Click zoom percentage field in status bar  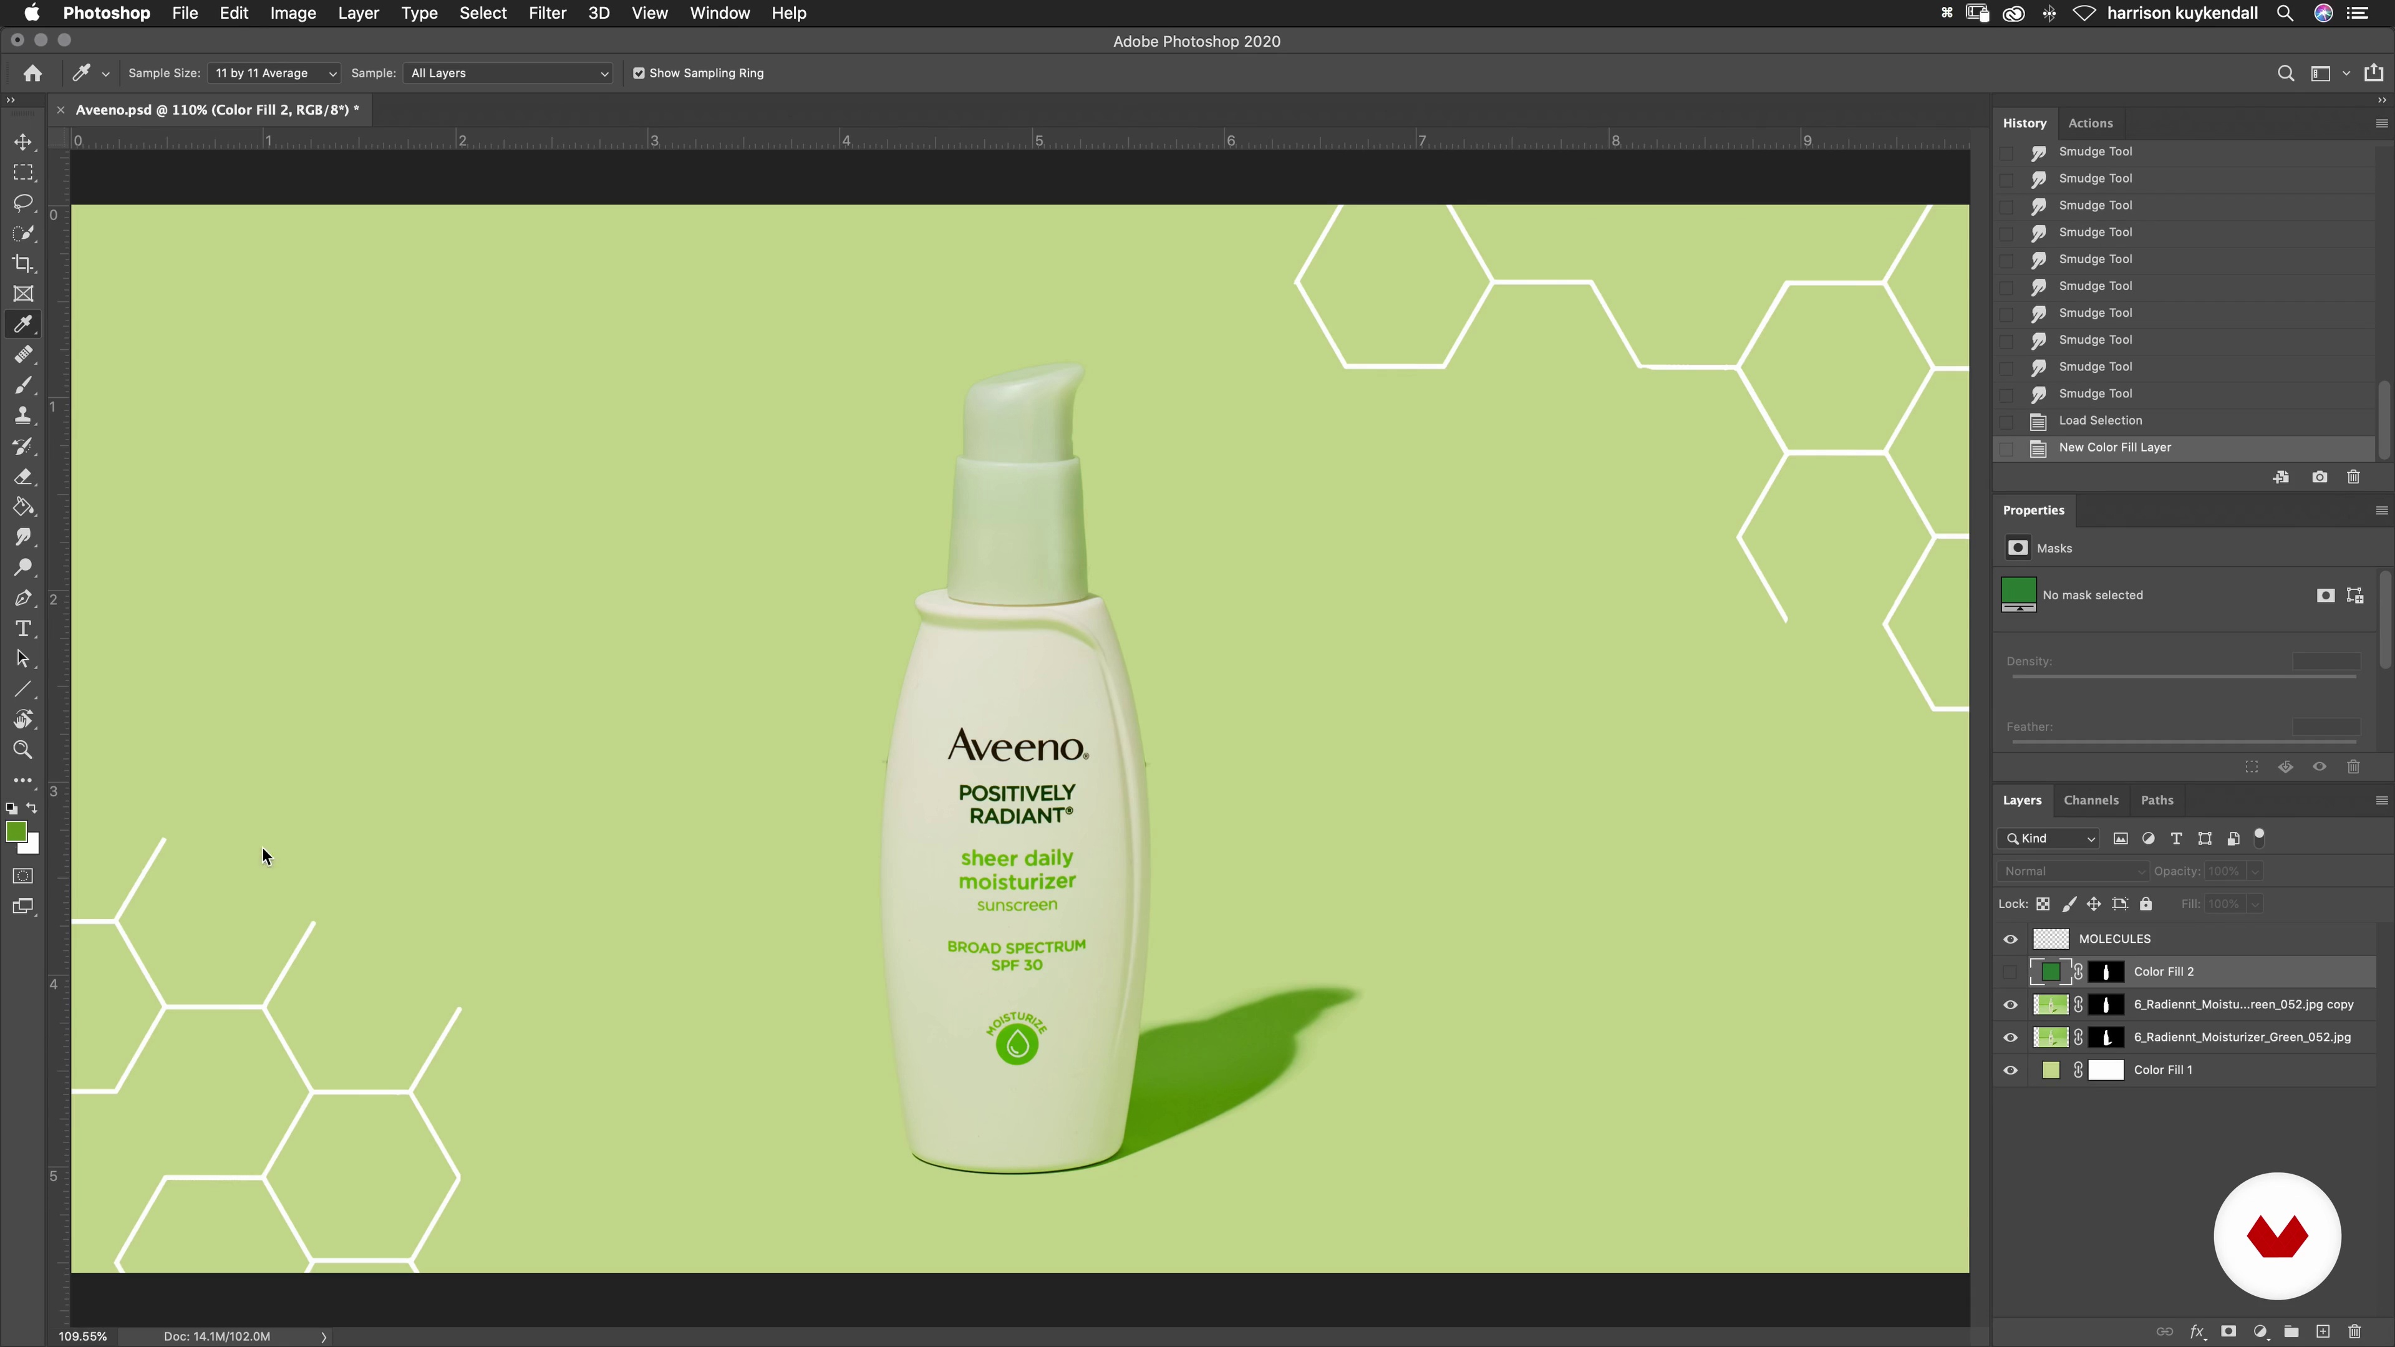tap(83, 1337)
